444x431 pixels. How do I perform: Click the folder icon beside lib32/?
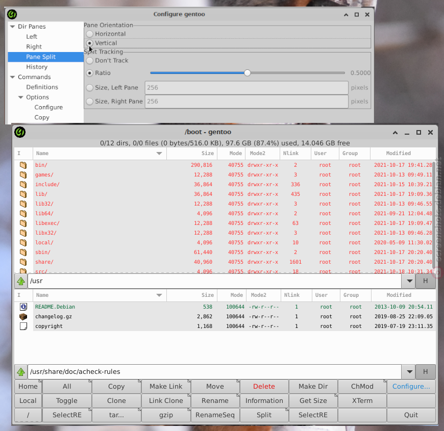[23, 204]
